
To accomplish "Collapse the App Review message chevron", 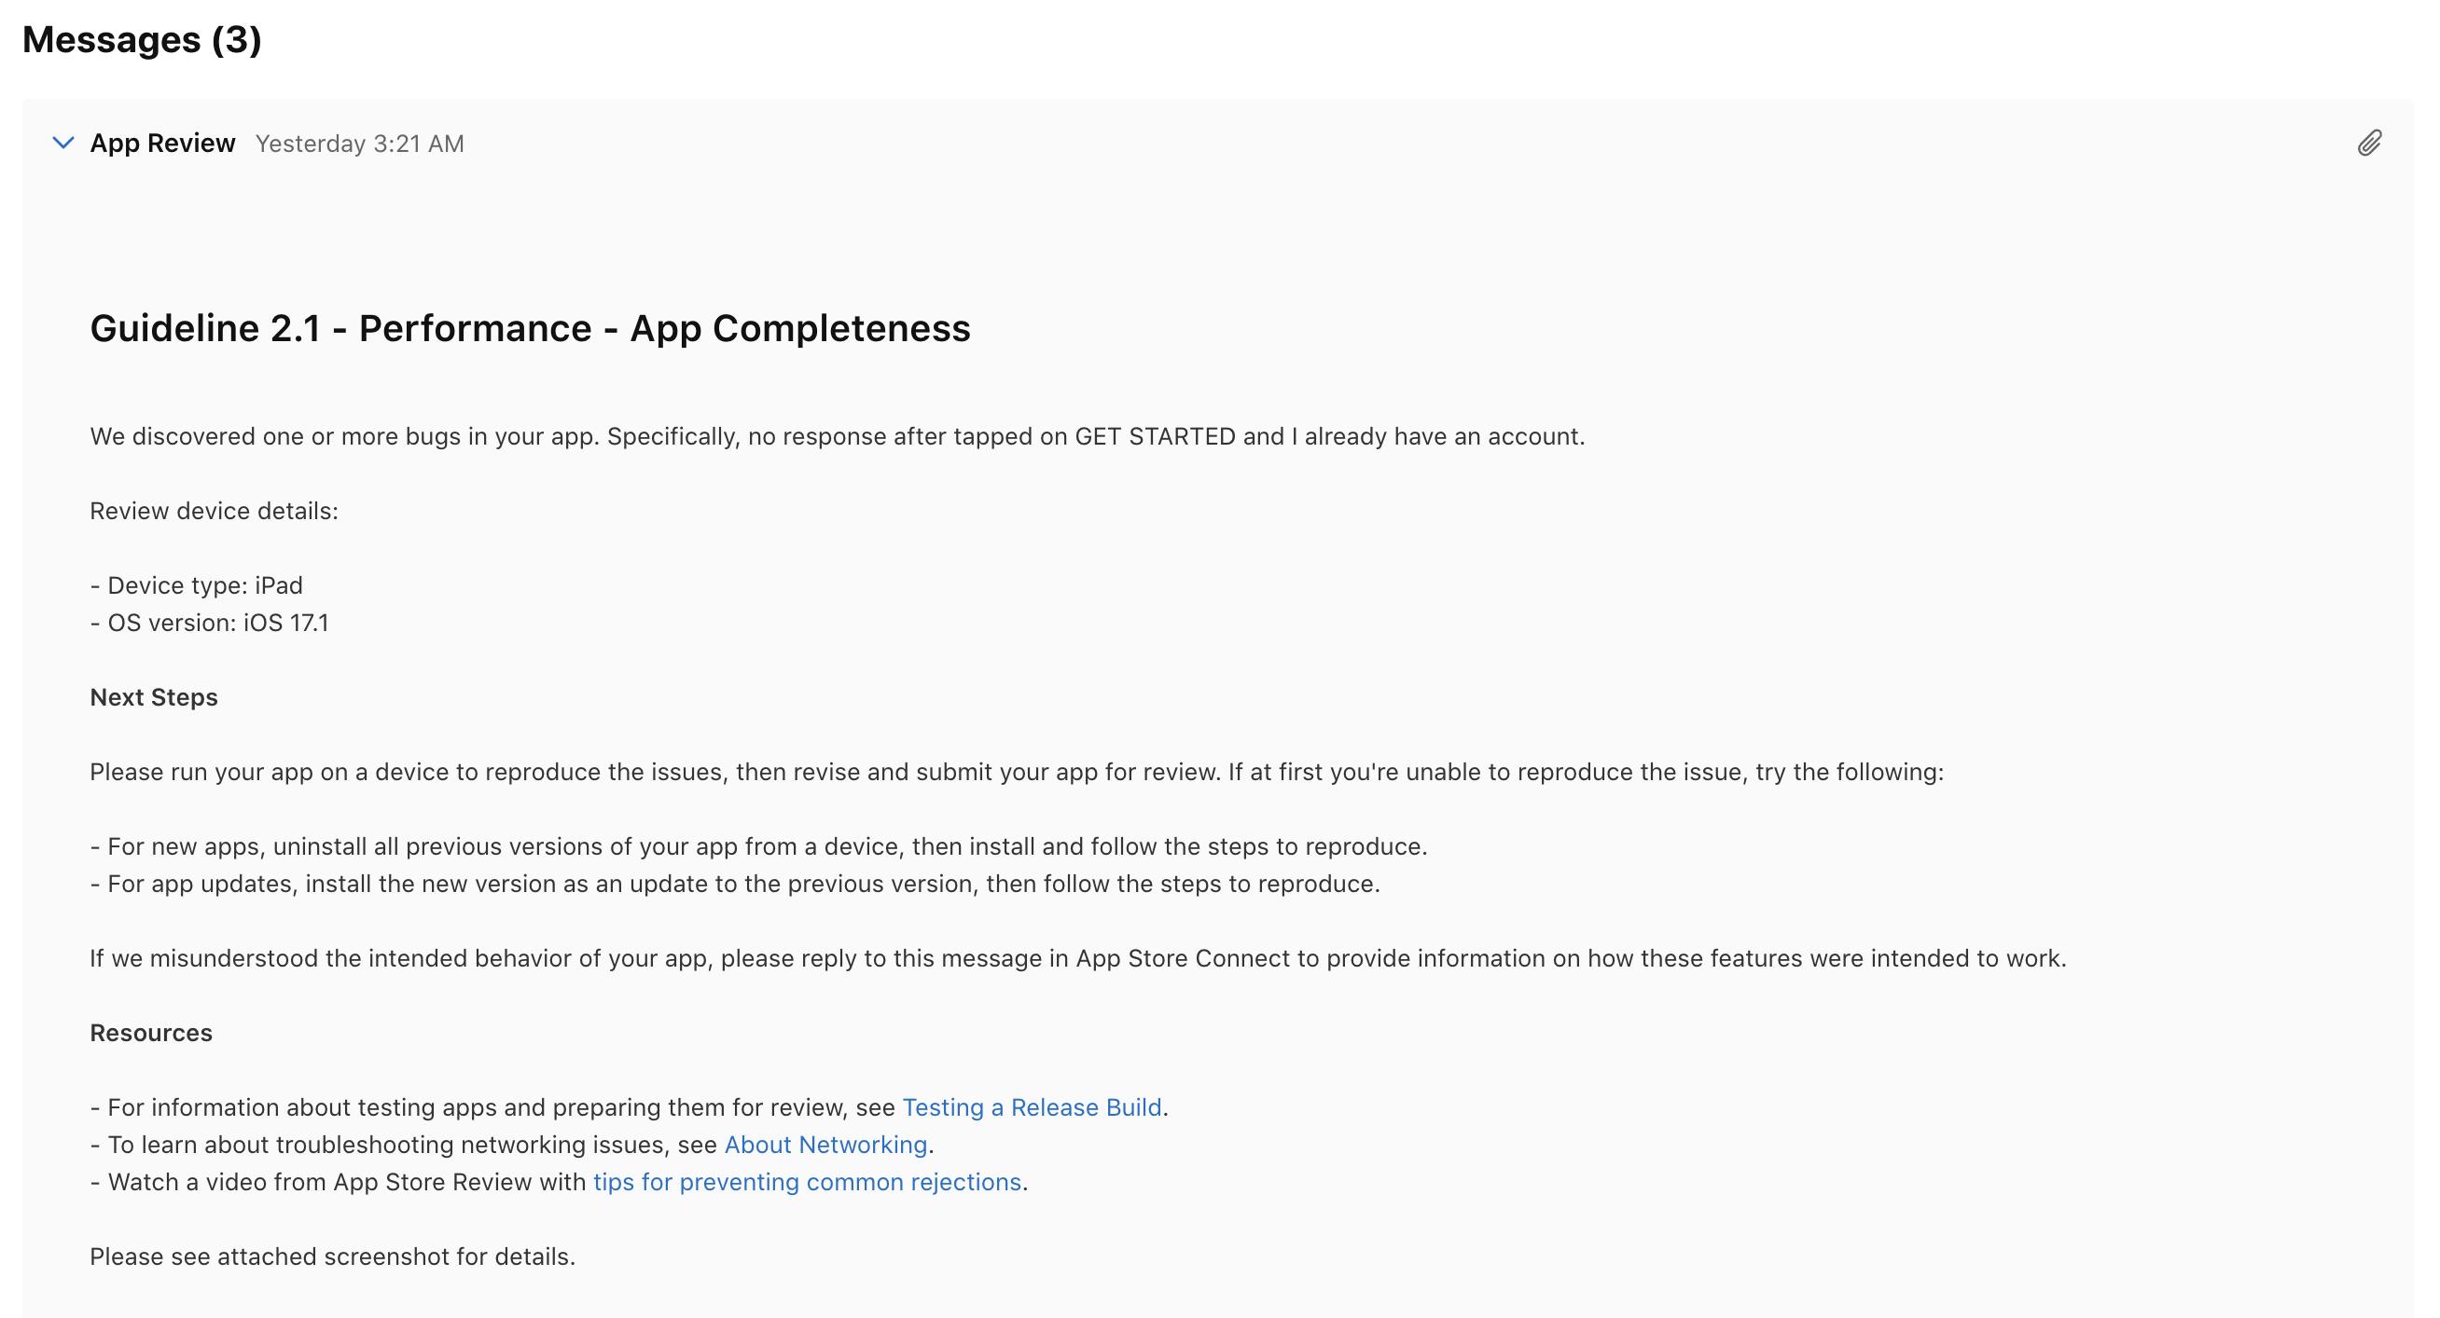I will [62, 143].
